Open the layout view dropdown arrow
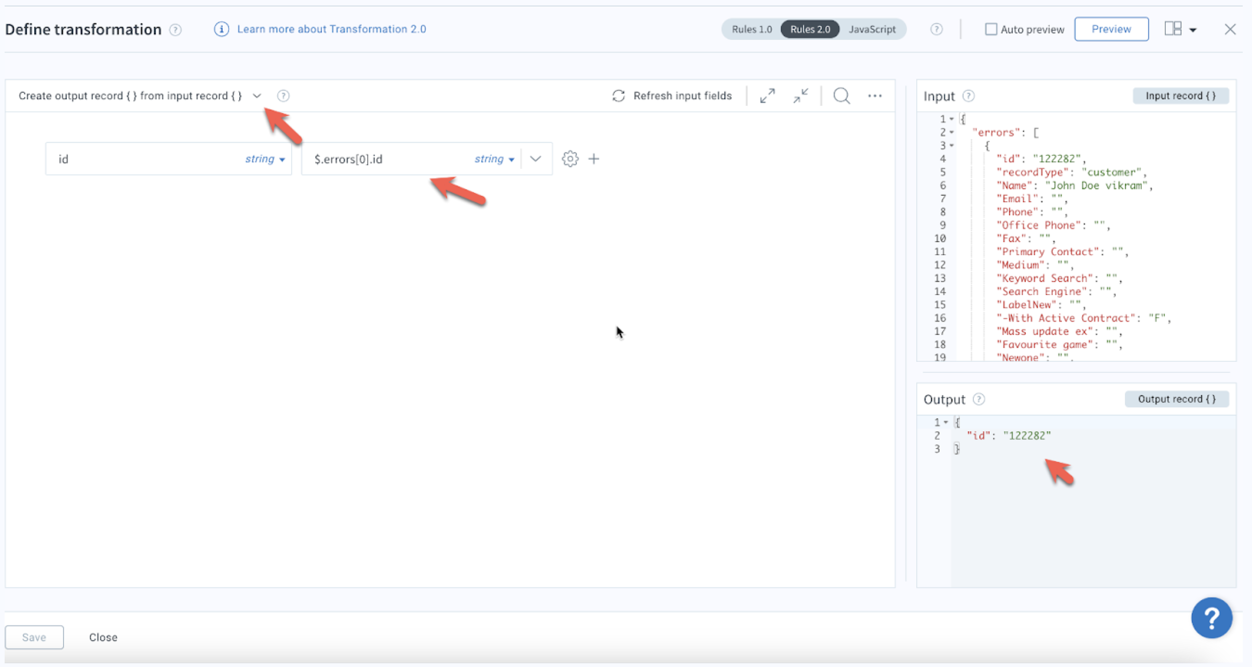The width and height of the screenshot is (1252, 667). 1192,29
